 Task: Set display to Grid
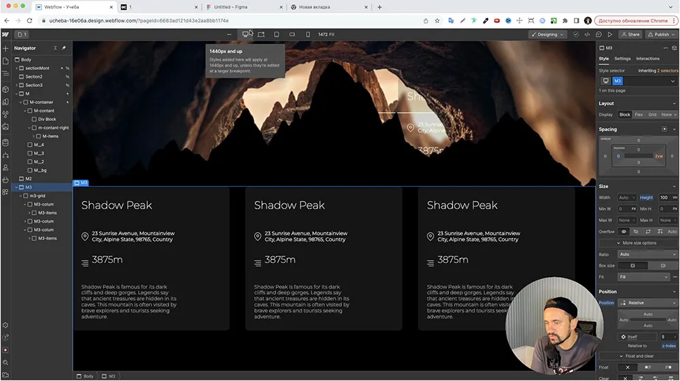[x=652, y=115]
